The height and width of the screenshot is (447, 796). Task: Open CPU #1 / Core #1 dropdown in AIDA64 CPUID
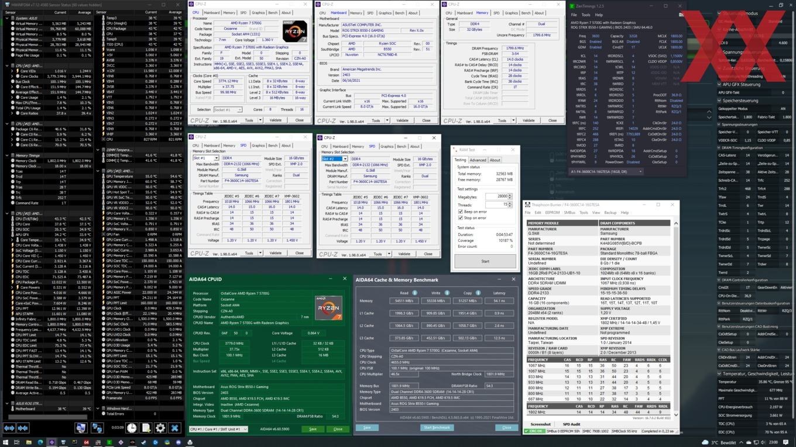point(218,429)
